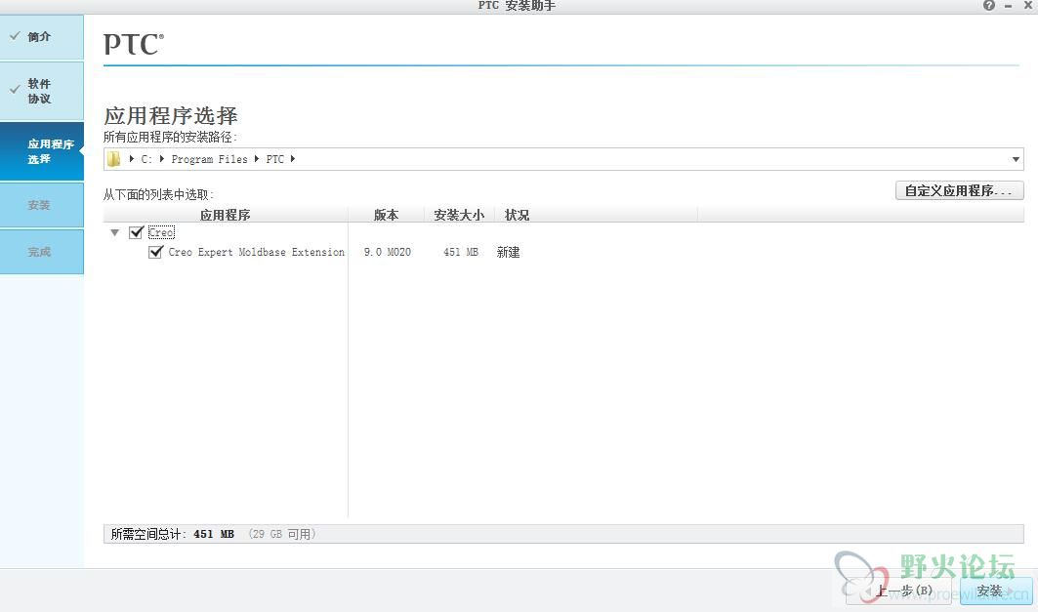The image size is (1038, 612).
Task: Close the PTC installer window
Action: tap(1028, 5)
